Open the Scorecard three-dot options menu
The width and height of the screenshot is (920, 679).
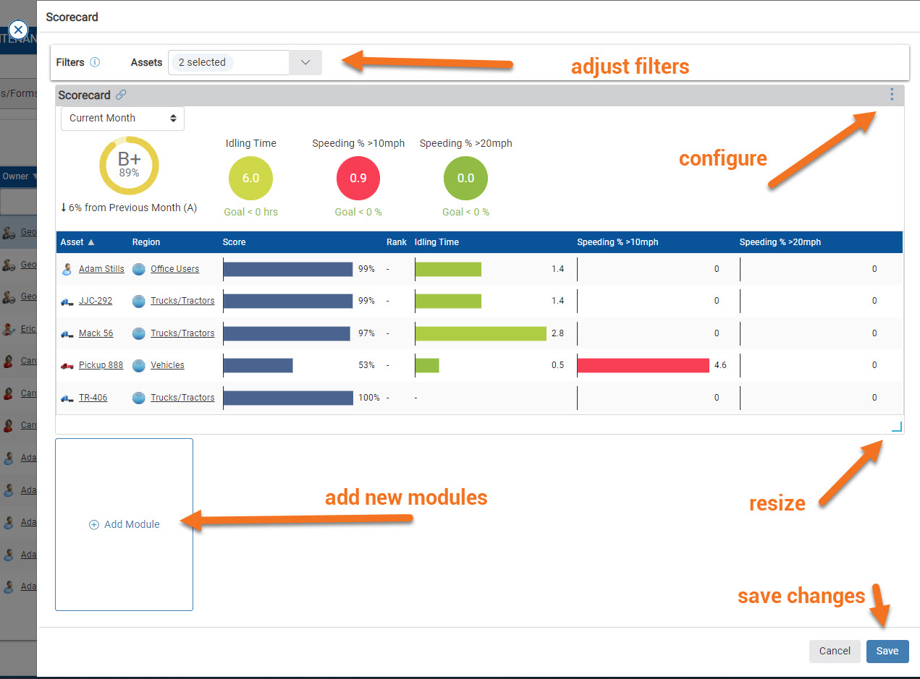pyautogui.click(x=892, y=95)
